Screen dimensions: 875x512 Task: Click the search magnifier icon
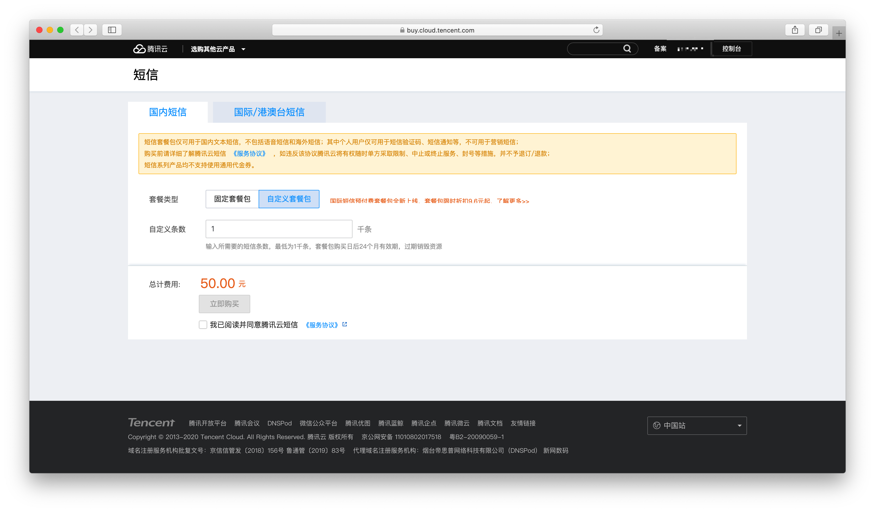pyautogui.click(x=627, y=49)
